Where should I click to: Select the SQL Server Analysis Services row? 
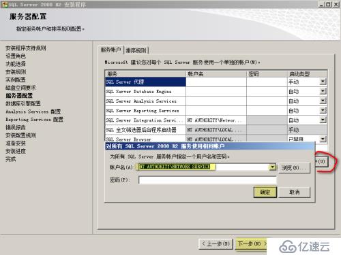point(145,101)
